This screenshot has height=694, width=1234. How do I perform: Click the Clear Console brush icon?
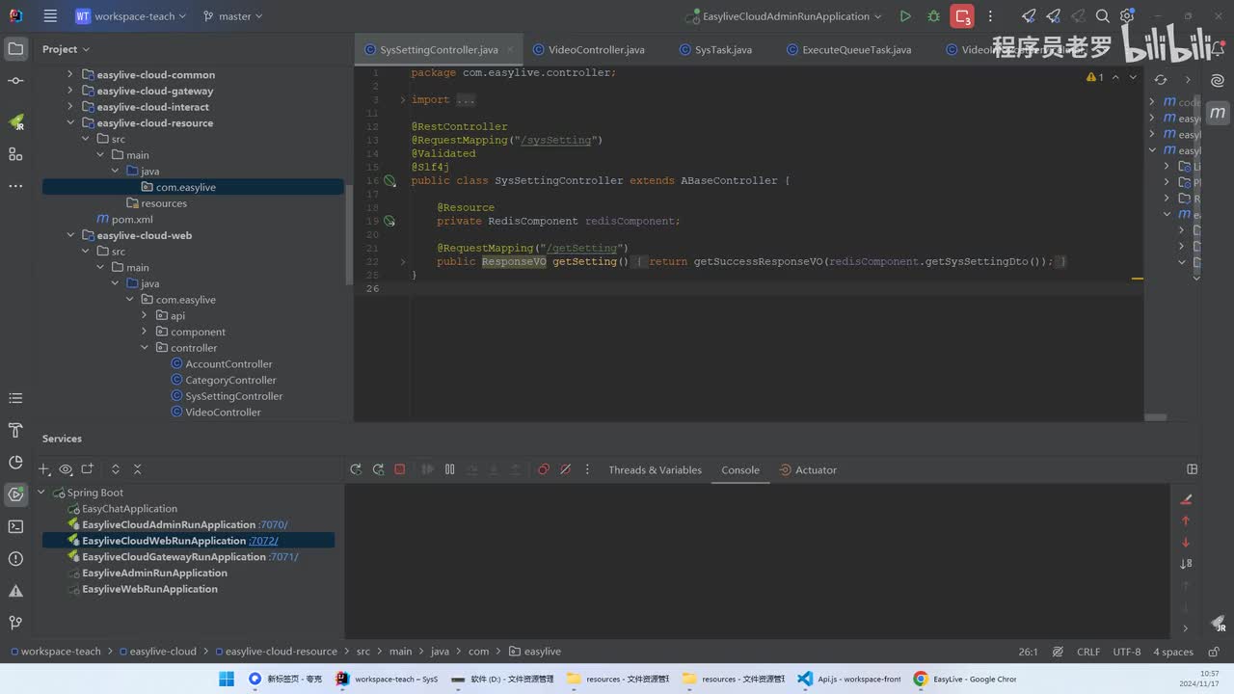pyautogui.click(x=1186, y=499)
